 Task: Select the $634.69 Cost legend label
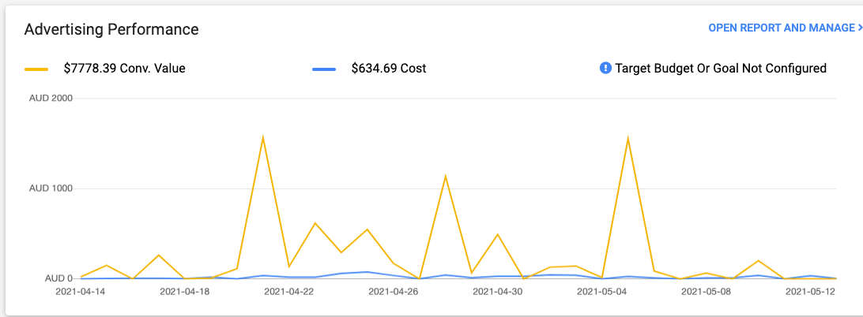point(389,69)
